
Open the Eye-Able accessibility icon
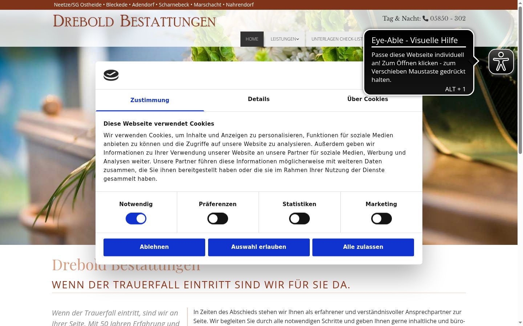click(x=501, y=62)
